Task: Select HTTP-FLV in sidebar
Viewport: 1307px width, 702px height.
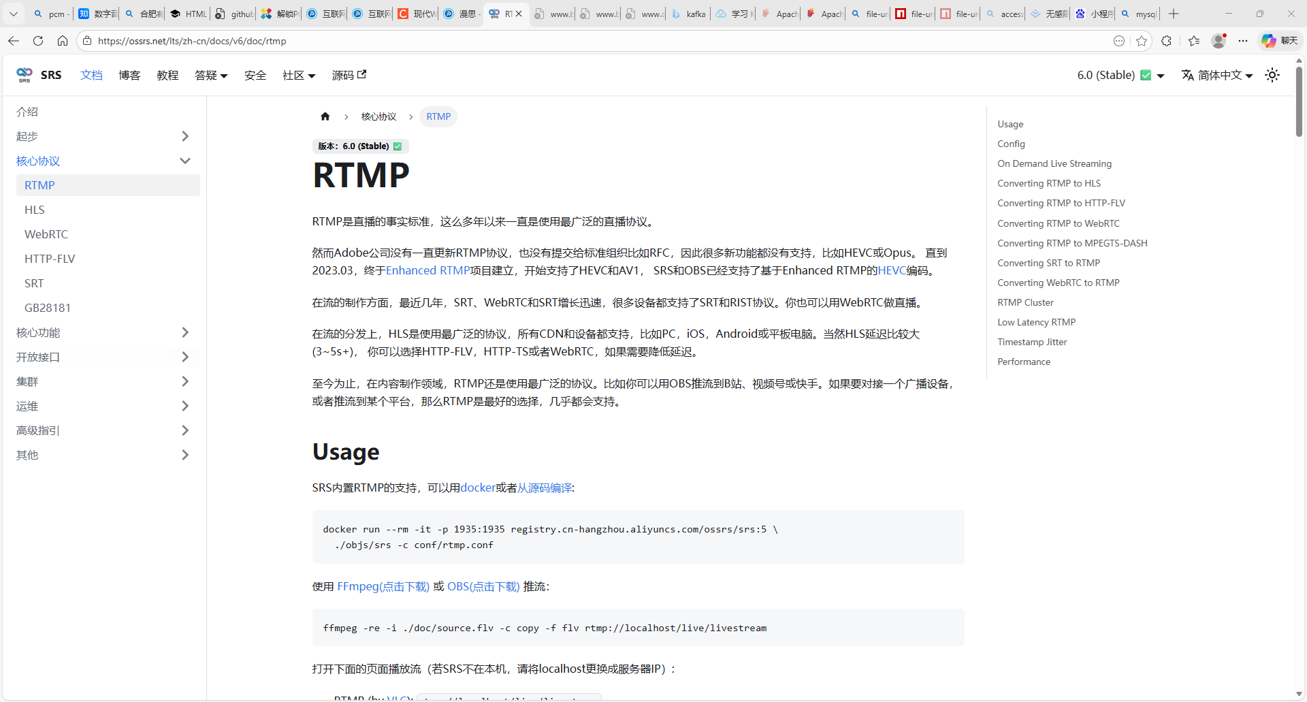Action: (x=108, y=259)
